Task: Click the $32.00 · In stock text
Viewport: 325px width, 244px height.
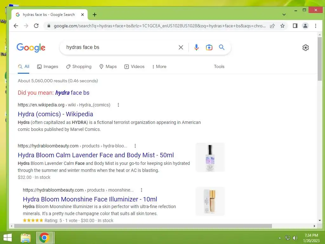Action: point(34,177)
